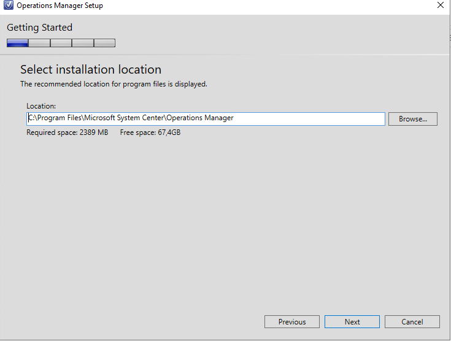Proceed with the Next button

click(x=352, y=321)
